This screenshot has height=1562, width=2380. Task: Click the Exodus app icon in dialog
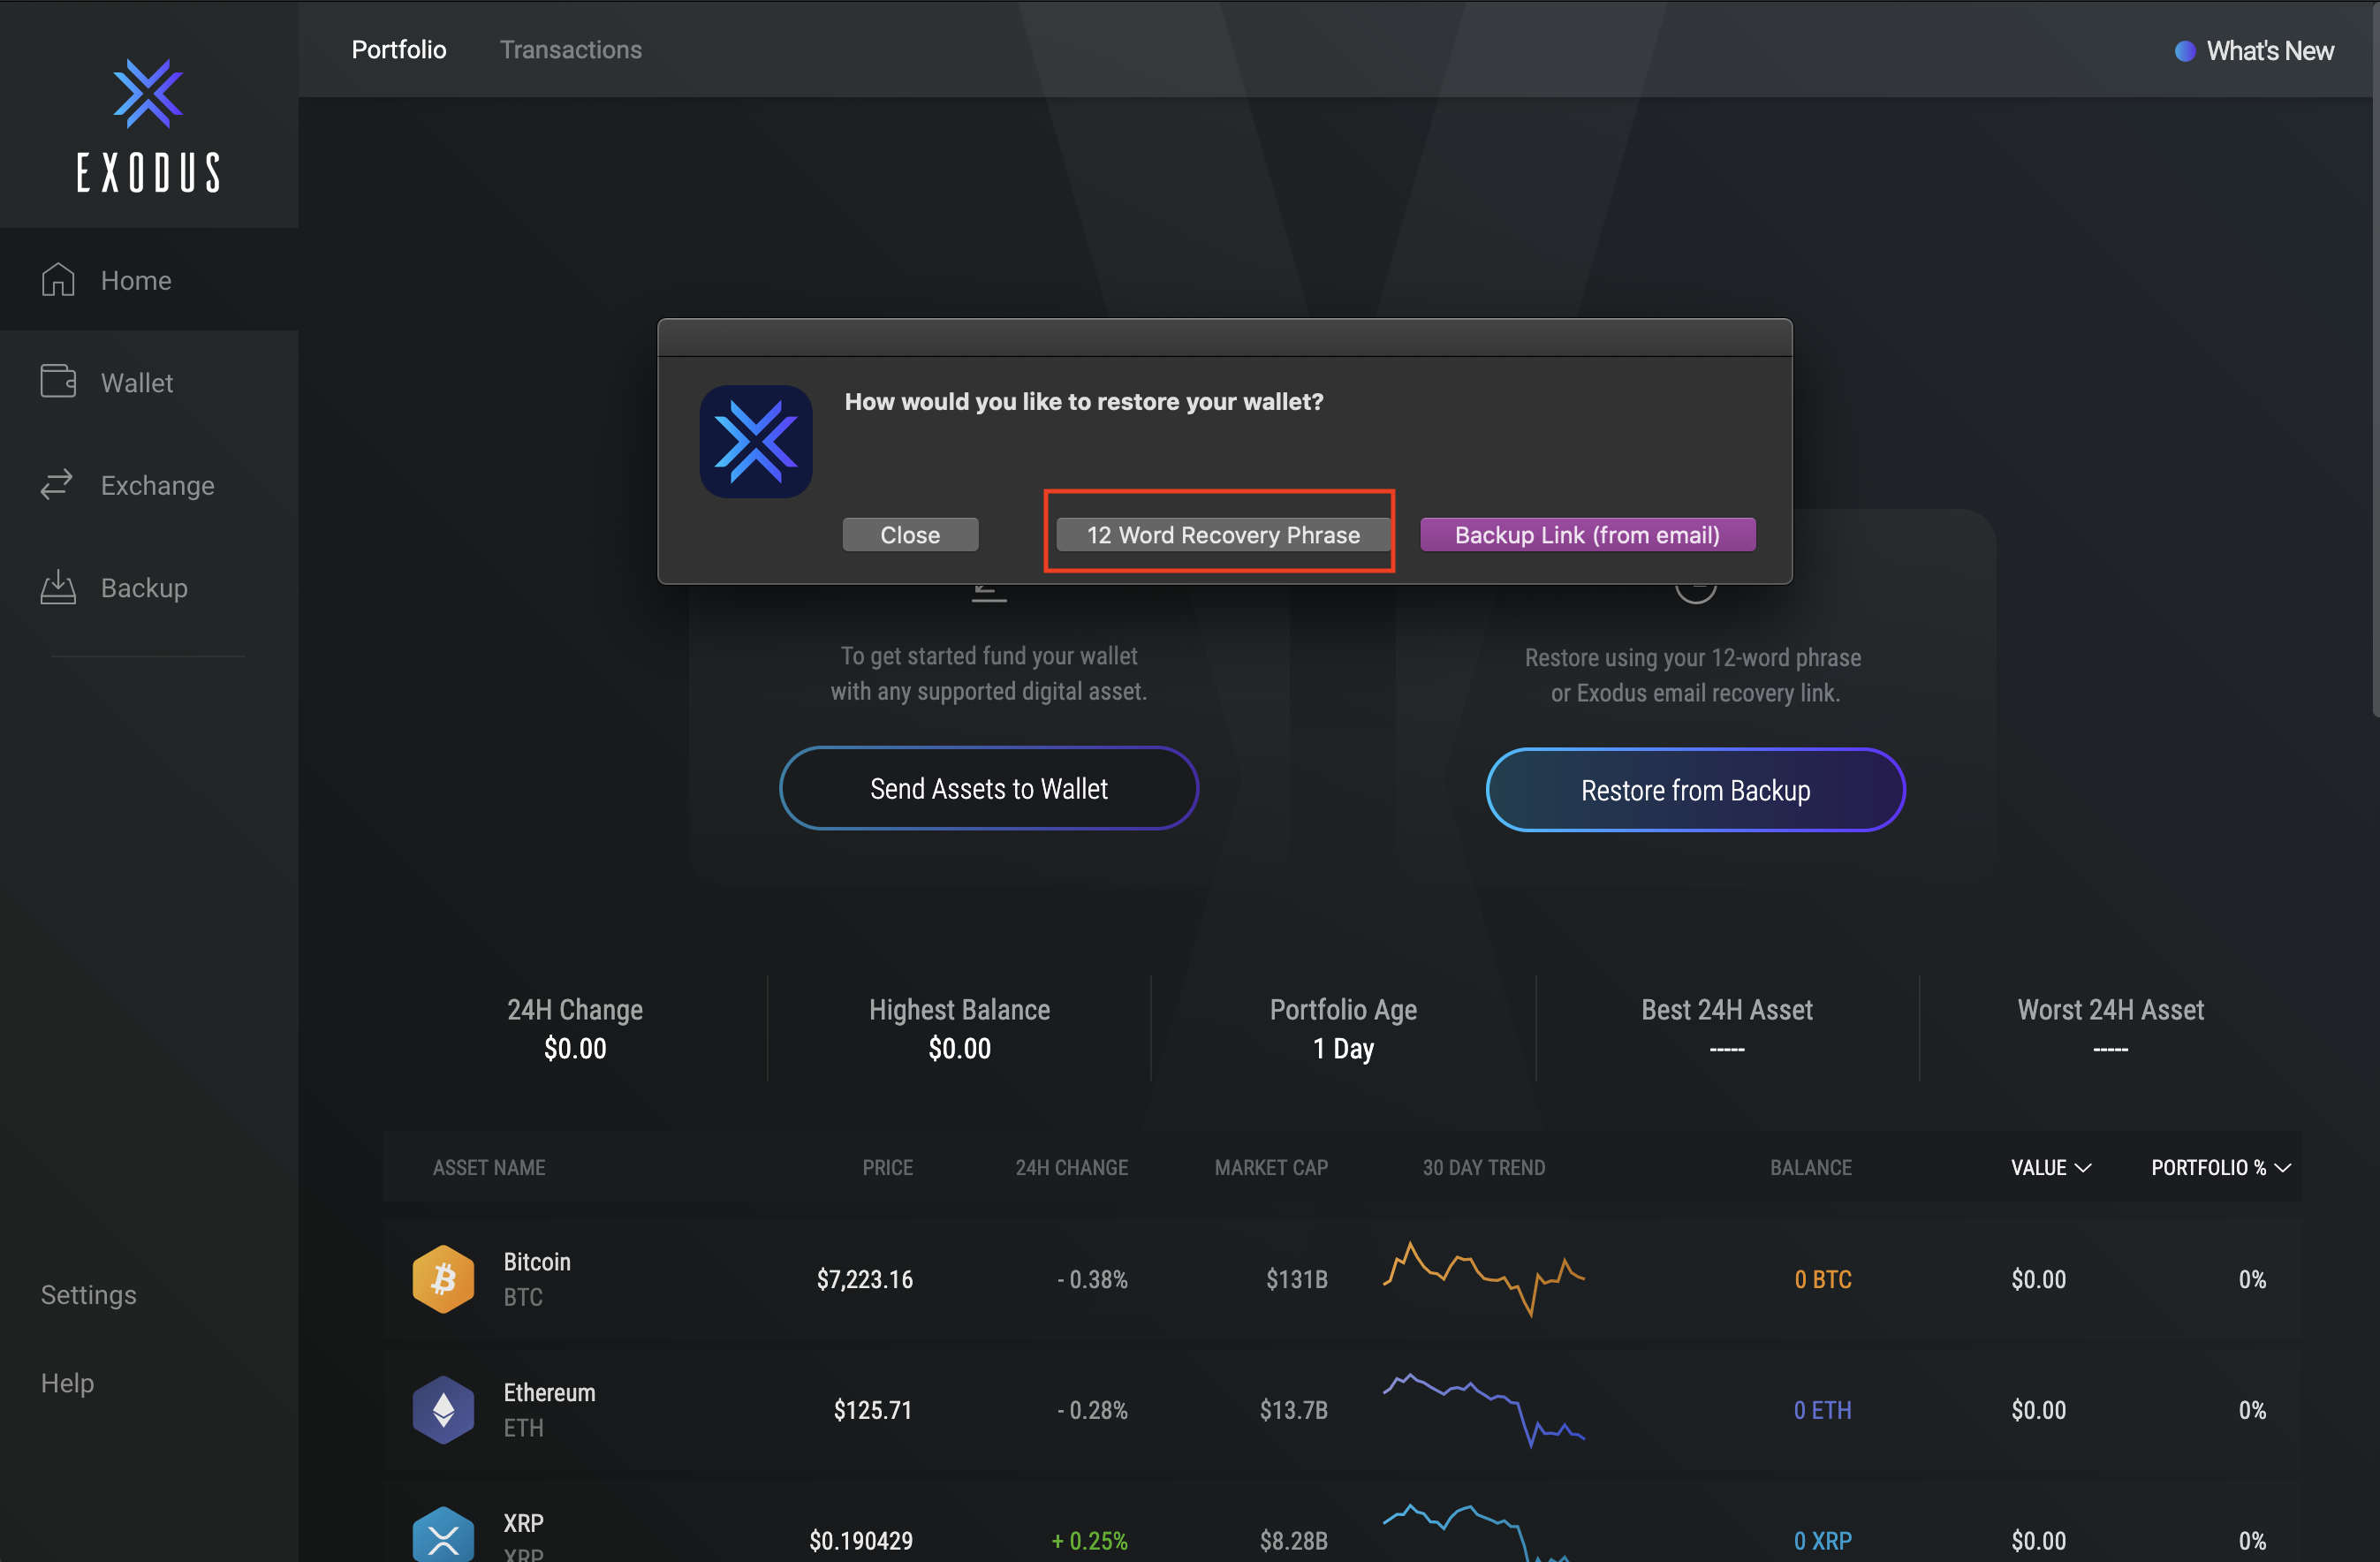(756, 442)
